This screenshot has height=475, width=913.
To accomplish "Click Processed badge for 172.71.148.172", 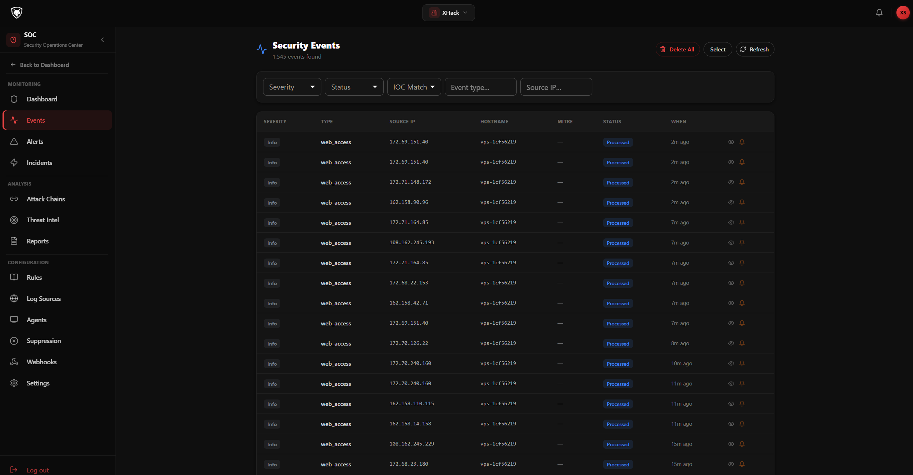I will 618,183.
